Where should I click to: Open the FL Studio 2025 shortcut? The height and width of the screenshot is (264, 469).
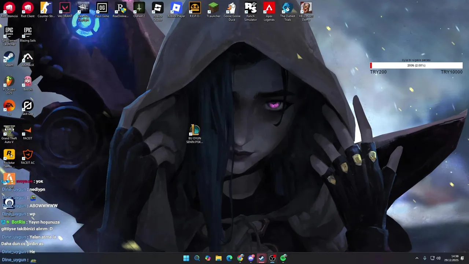point(9,85)
